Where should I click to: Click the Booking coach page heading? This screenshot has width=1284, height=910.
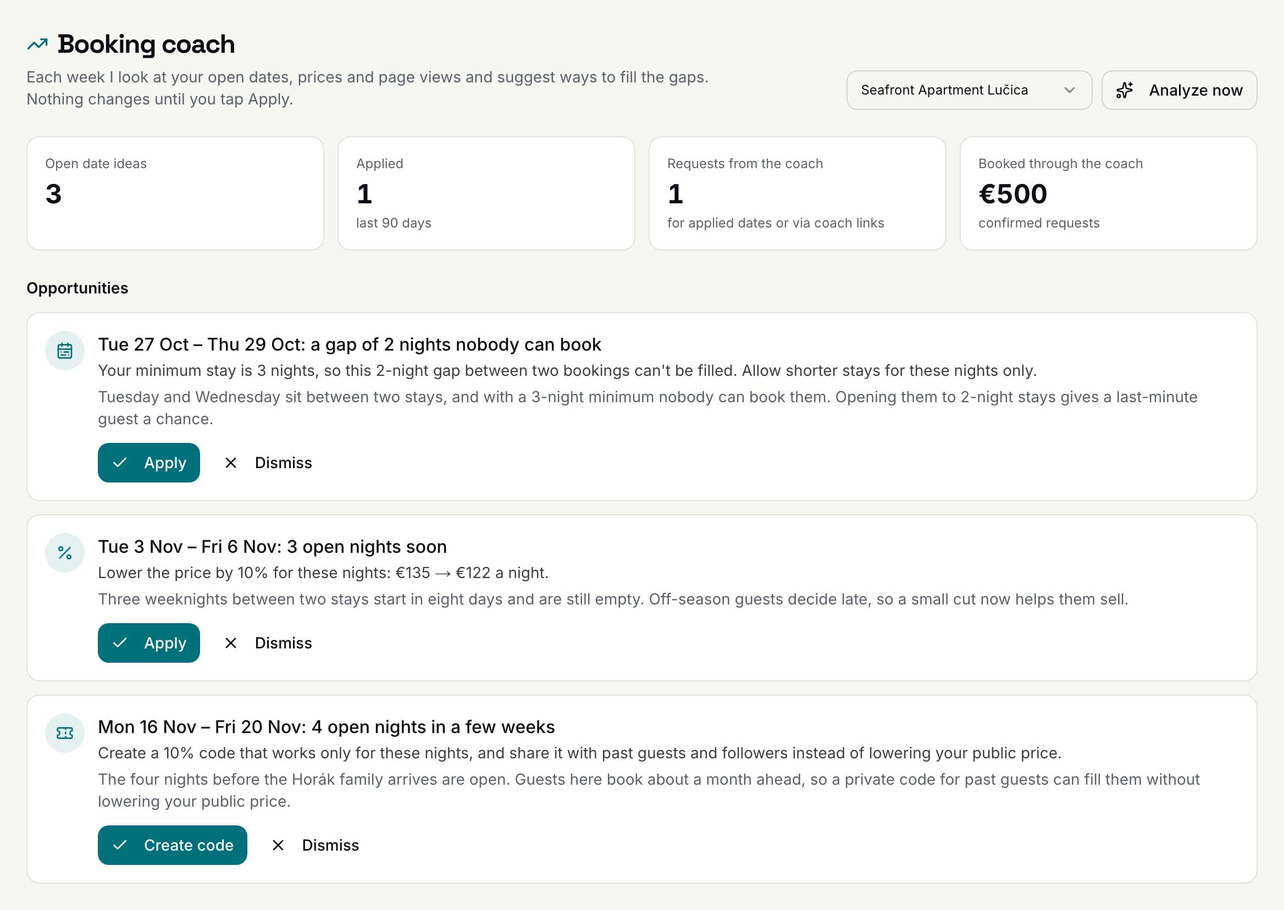[146, 45]
